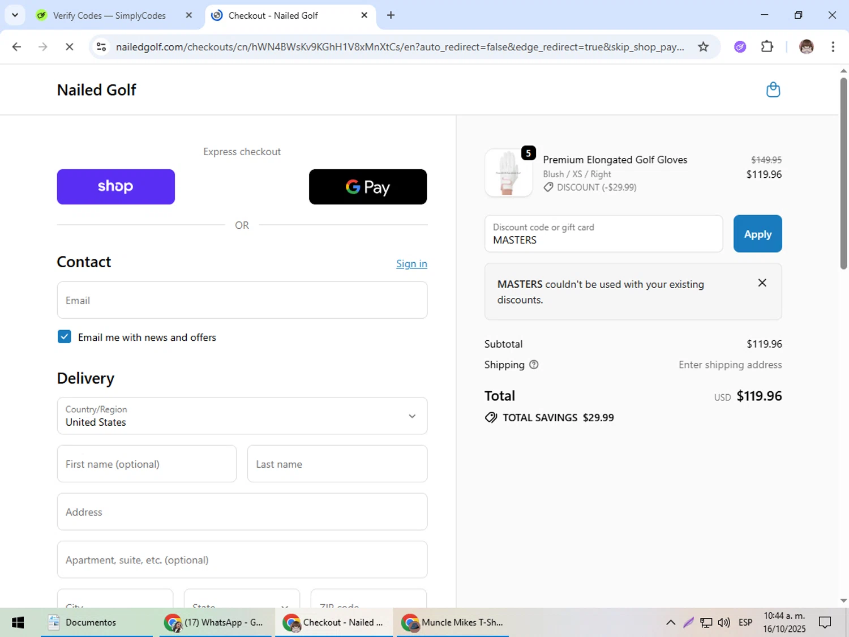Switch the ESP keyboard language indicator
The height and width of the screenshot is (637, 849).
pyautogui.click(x=745, y=622)
